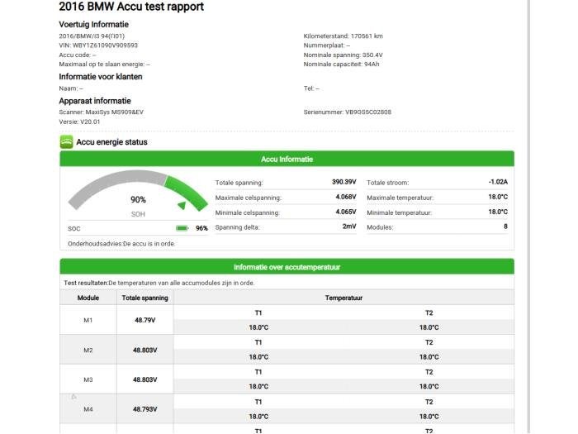This screenshot has height=434, width=578.
Task: Click the Apparaat informatie heading
Action: (95, 101)
